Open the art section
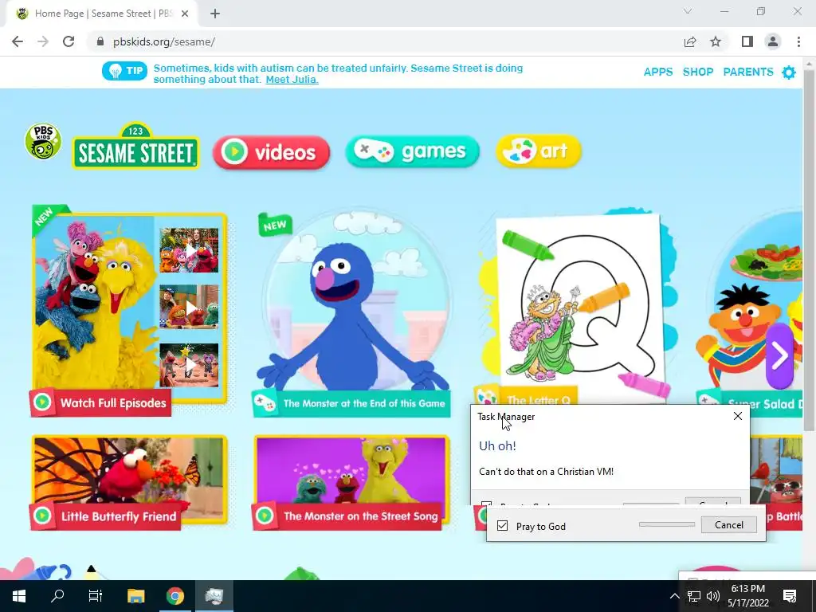The image size is (816, 612). point(539,151)
